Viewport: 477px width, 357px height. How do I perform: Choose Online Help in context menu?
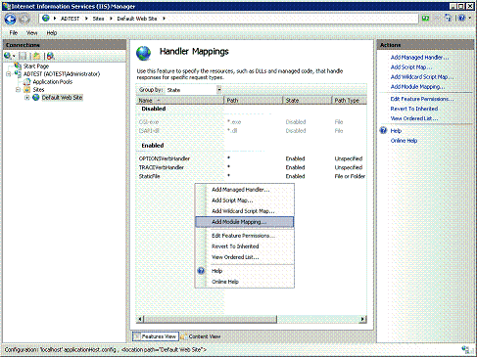[x=245, y=282]
